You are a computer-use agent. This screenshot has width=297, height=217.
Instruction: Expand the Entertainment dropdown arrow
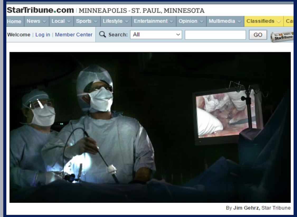point(171,22)
